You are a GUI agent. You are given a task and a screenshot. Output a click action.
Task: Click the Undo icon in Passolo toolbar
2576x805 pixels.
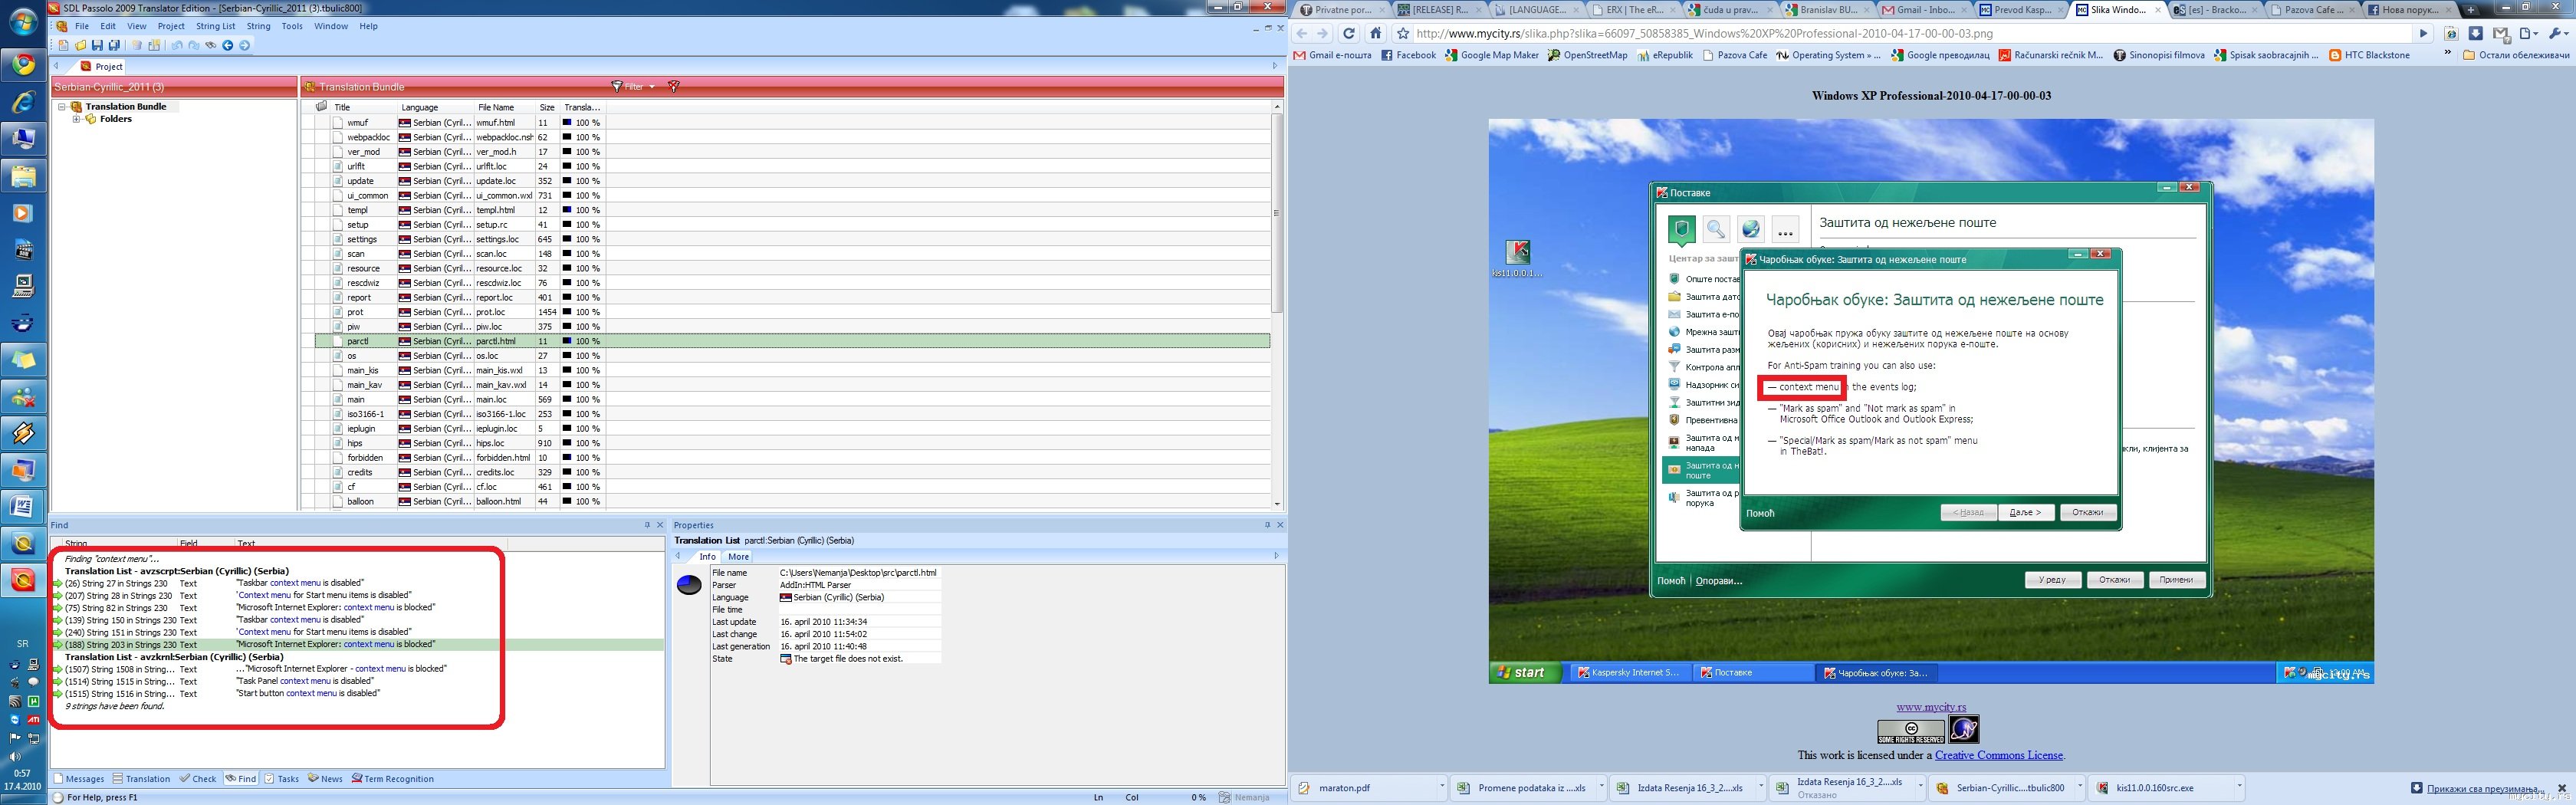click(178, 45)
